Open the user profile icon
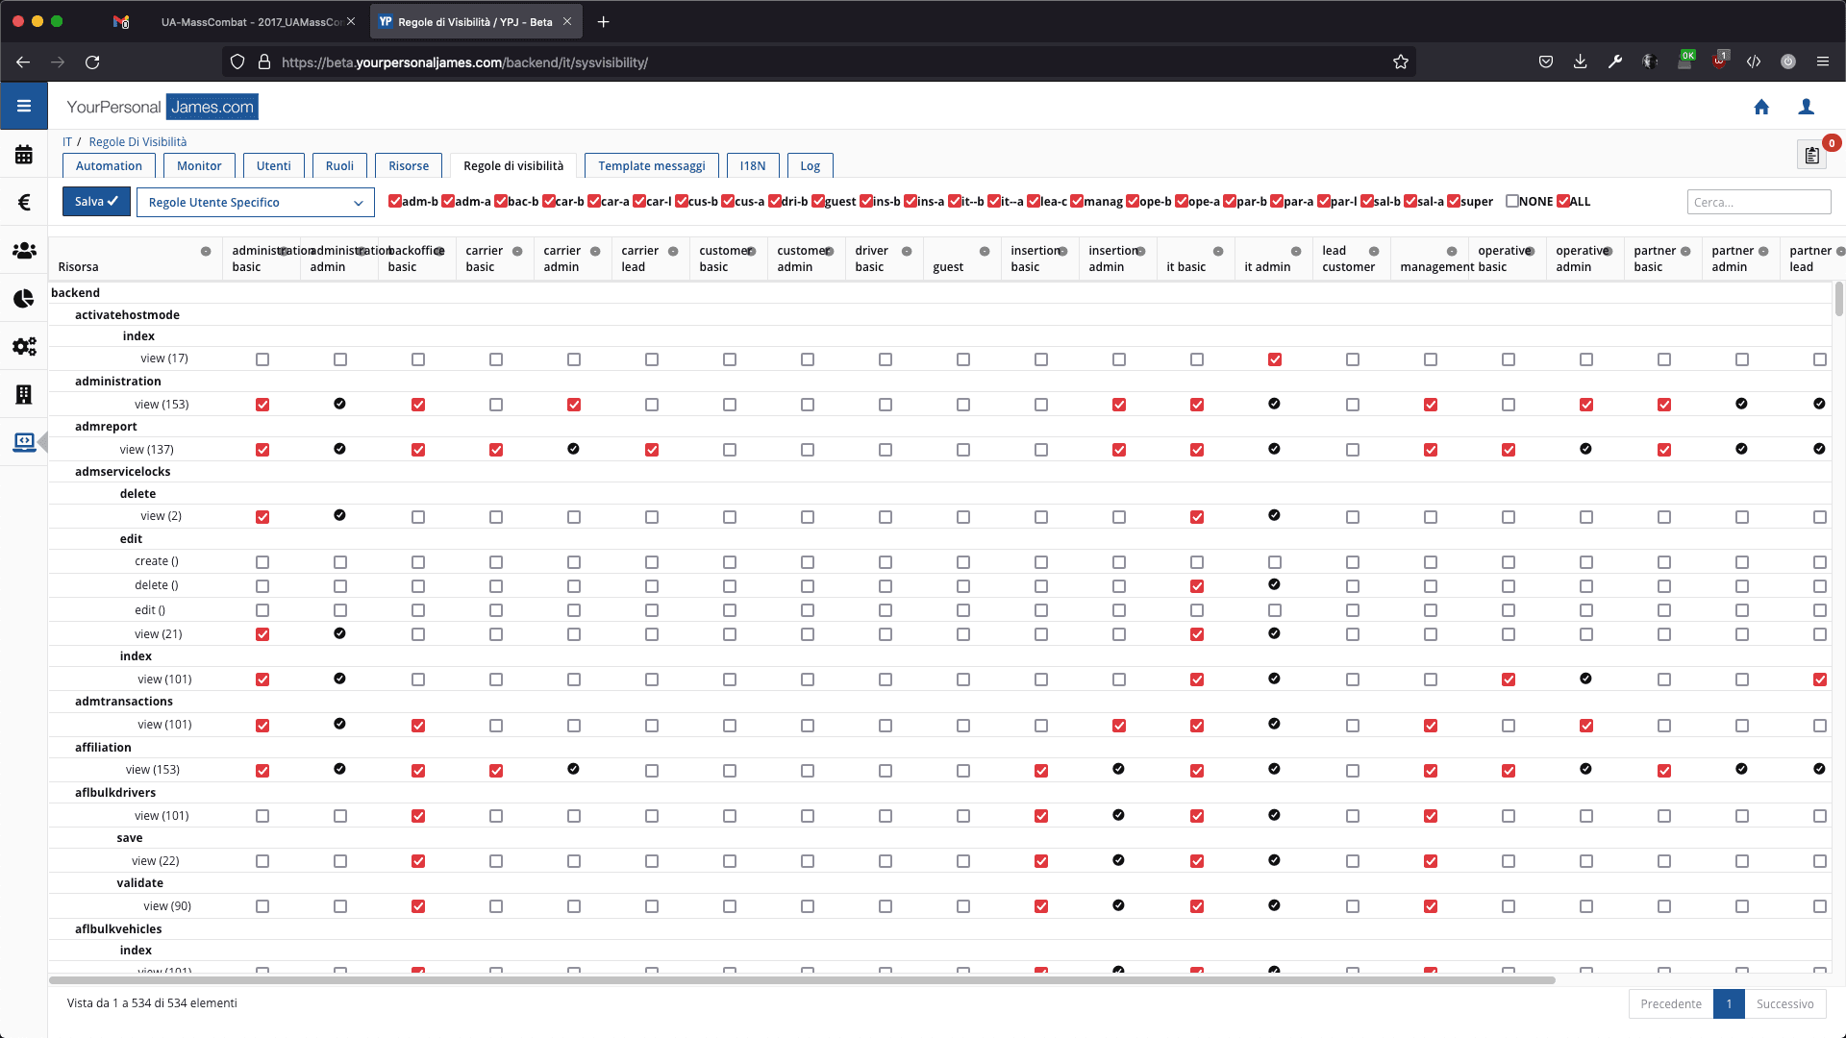This screenshot has width=1846, height=1038. tap(1807, 107)
